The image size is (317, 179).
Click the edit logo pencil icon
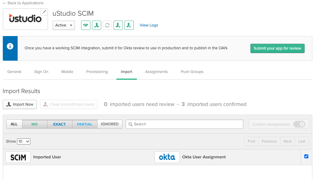(44, 12)
